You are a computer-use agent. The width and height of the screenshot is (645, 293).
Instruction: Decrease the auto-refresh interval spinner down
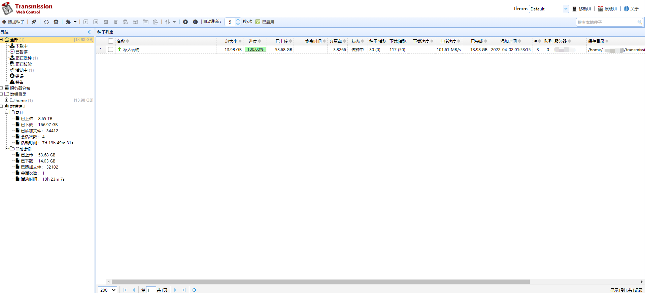tap(238, 24)
